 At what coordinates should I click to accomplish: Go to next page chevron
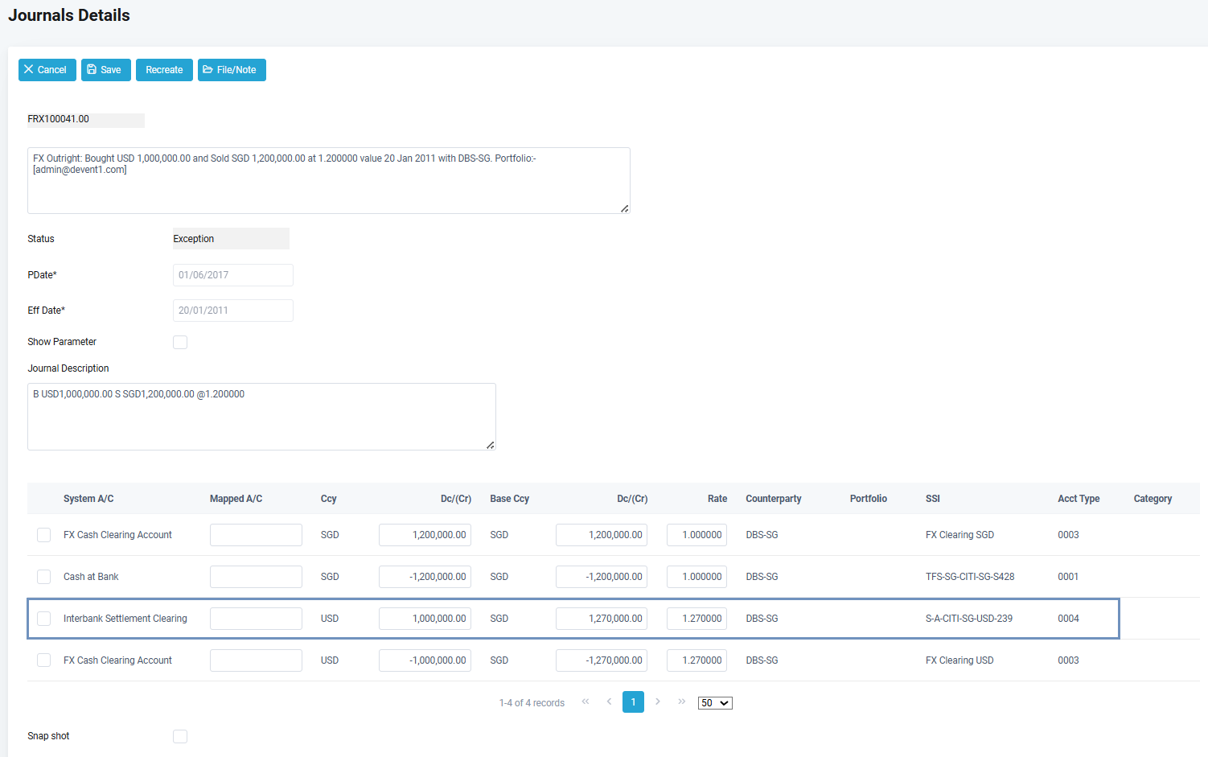658,701
